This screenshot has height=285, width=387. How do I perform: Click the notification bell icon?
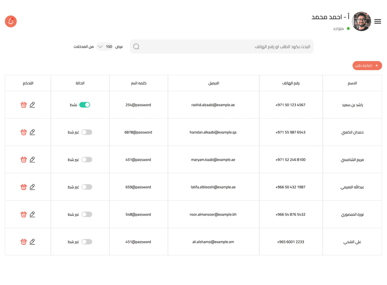[11, 21]
